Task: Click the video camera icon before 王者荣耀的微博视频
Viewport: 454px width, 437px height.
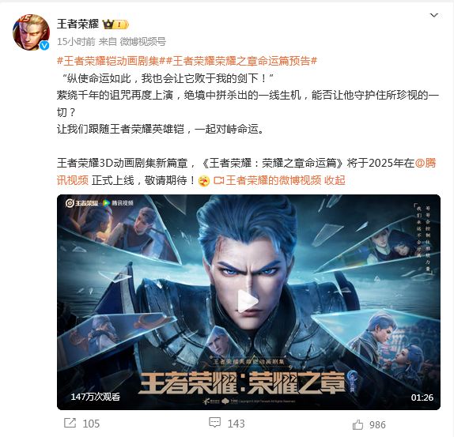Action: point(218,181)
